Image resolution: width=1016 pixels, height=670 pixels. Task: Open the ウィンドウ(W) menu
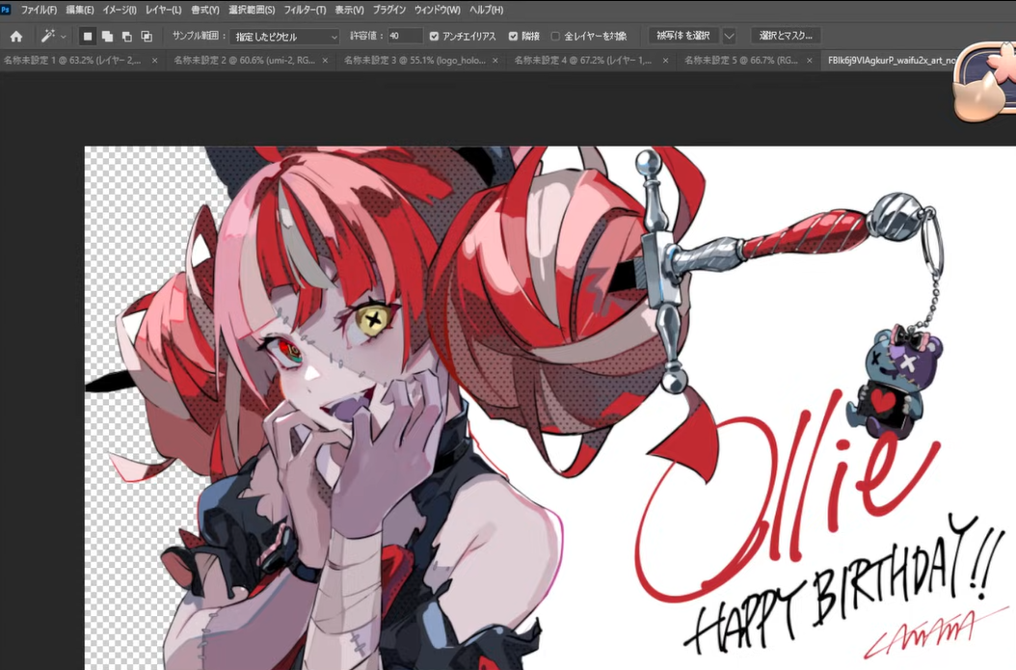tap(438, 10)
